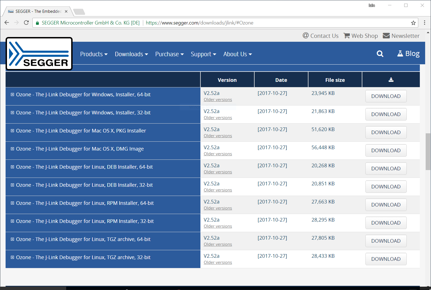The image size is (431, 290).
Task: Expand Ozone Linux DEB Installer 32-bit row
Action: click(x=12, y=185)
